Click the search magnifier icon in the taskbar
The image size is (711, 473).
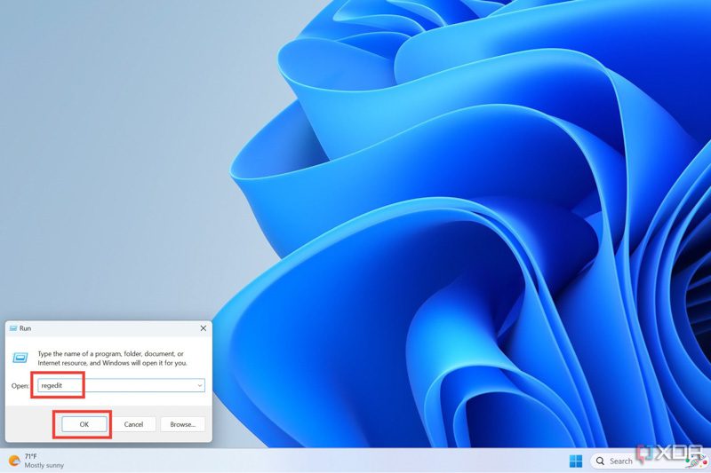tap(600, 461)
